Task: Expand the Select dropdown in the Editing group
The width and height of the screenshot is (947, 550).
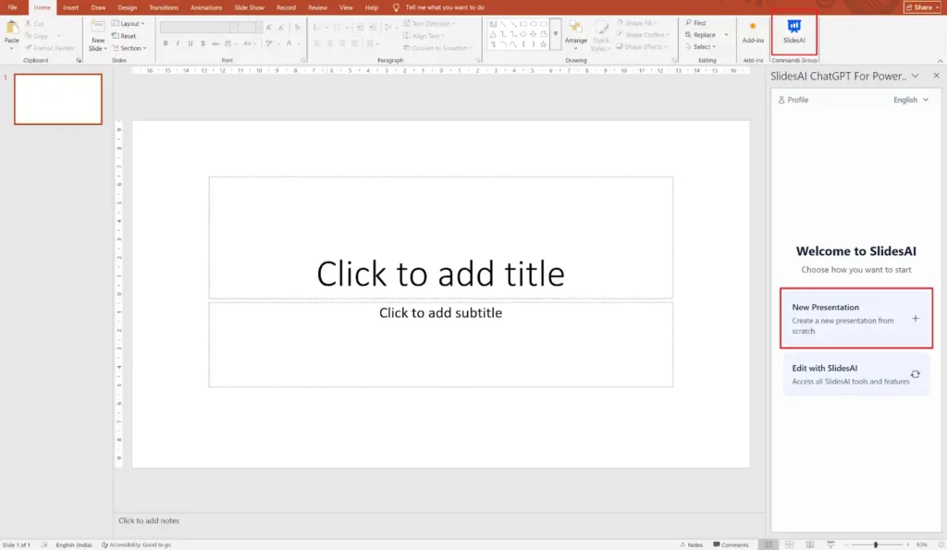Action: (x=702, y=47)
